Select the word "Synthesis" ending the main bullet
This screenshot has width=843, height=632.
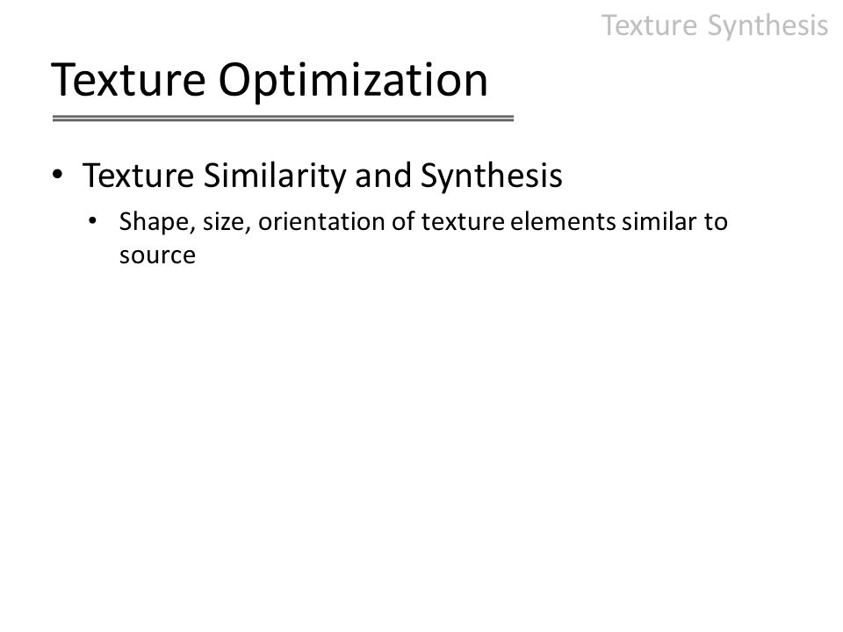(x=491, y=176)
